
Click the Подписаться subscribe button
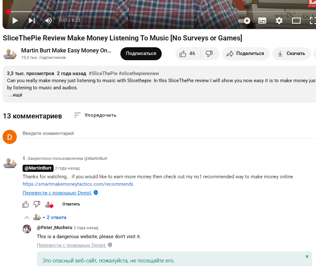click(x=141, y=53)
